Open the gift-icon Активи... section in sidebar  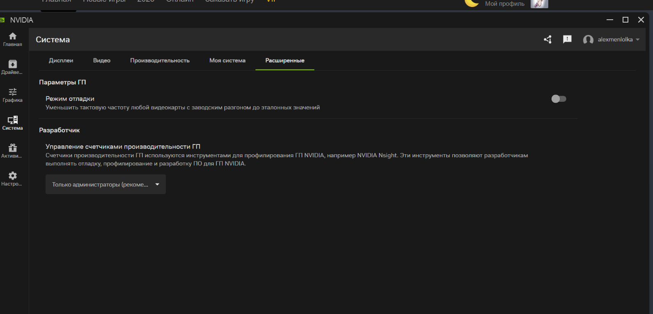(13, 151)
